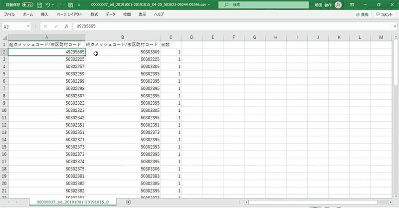This screenshot has height=208, width=399.
Task: Click the ribbon display options icon
Action: pyautogui.click(x=353, y=4)
